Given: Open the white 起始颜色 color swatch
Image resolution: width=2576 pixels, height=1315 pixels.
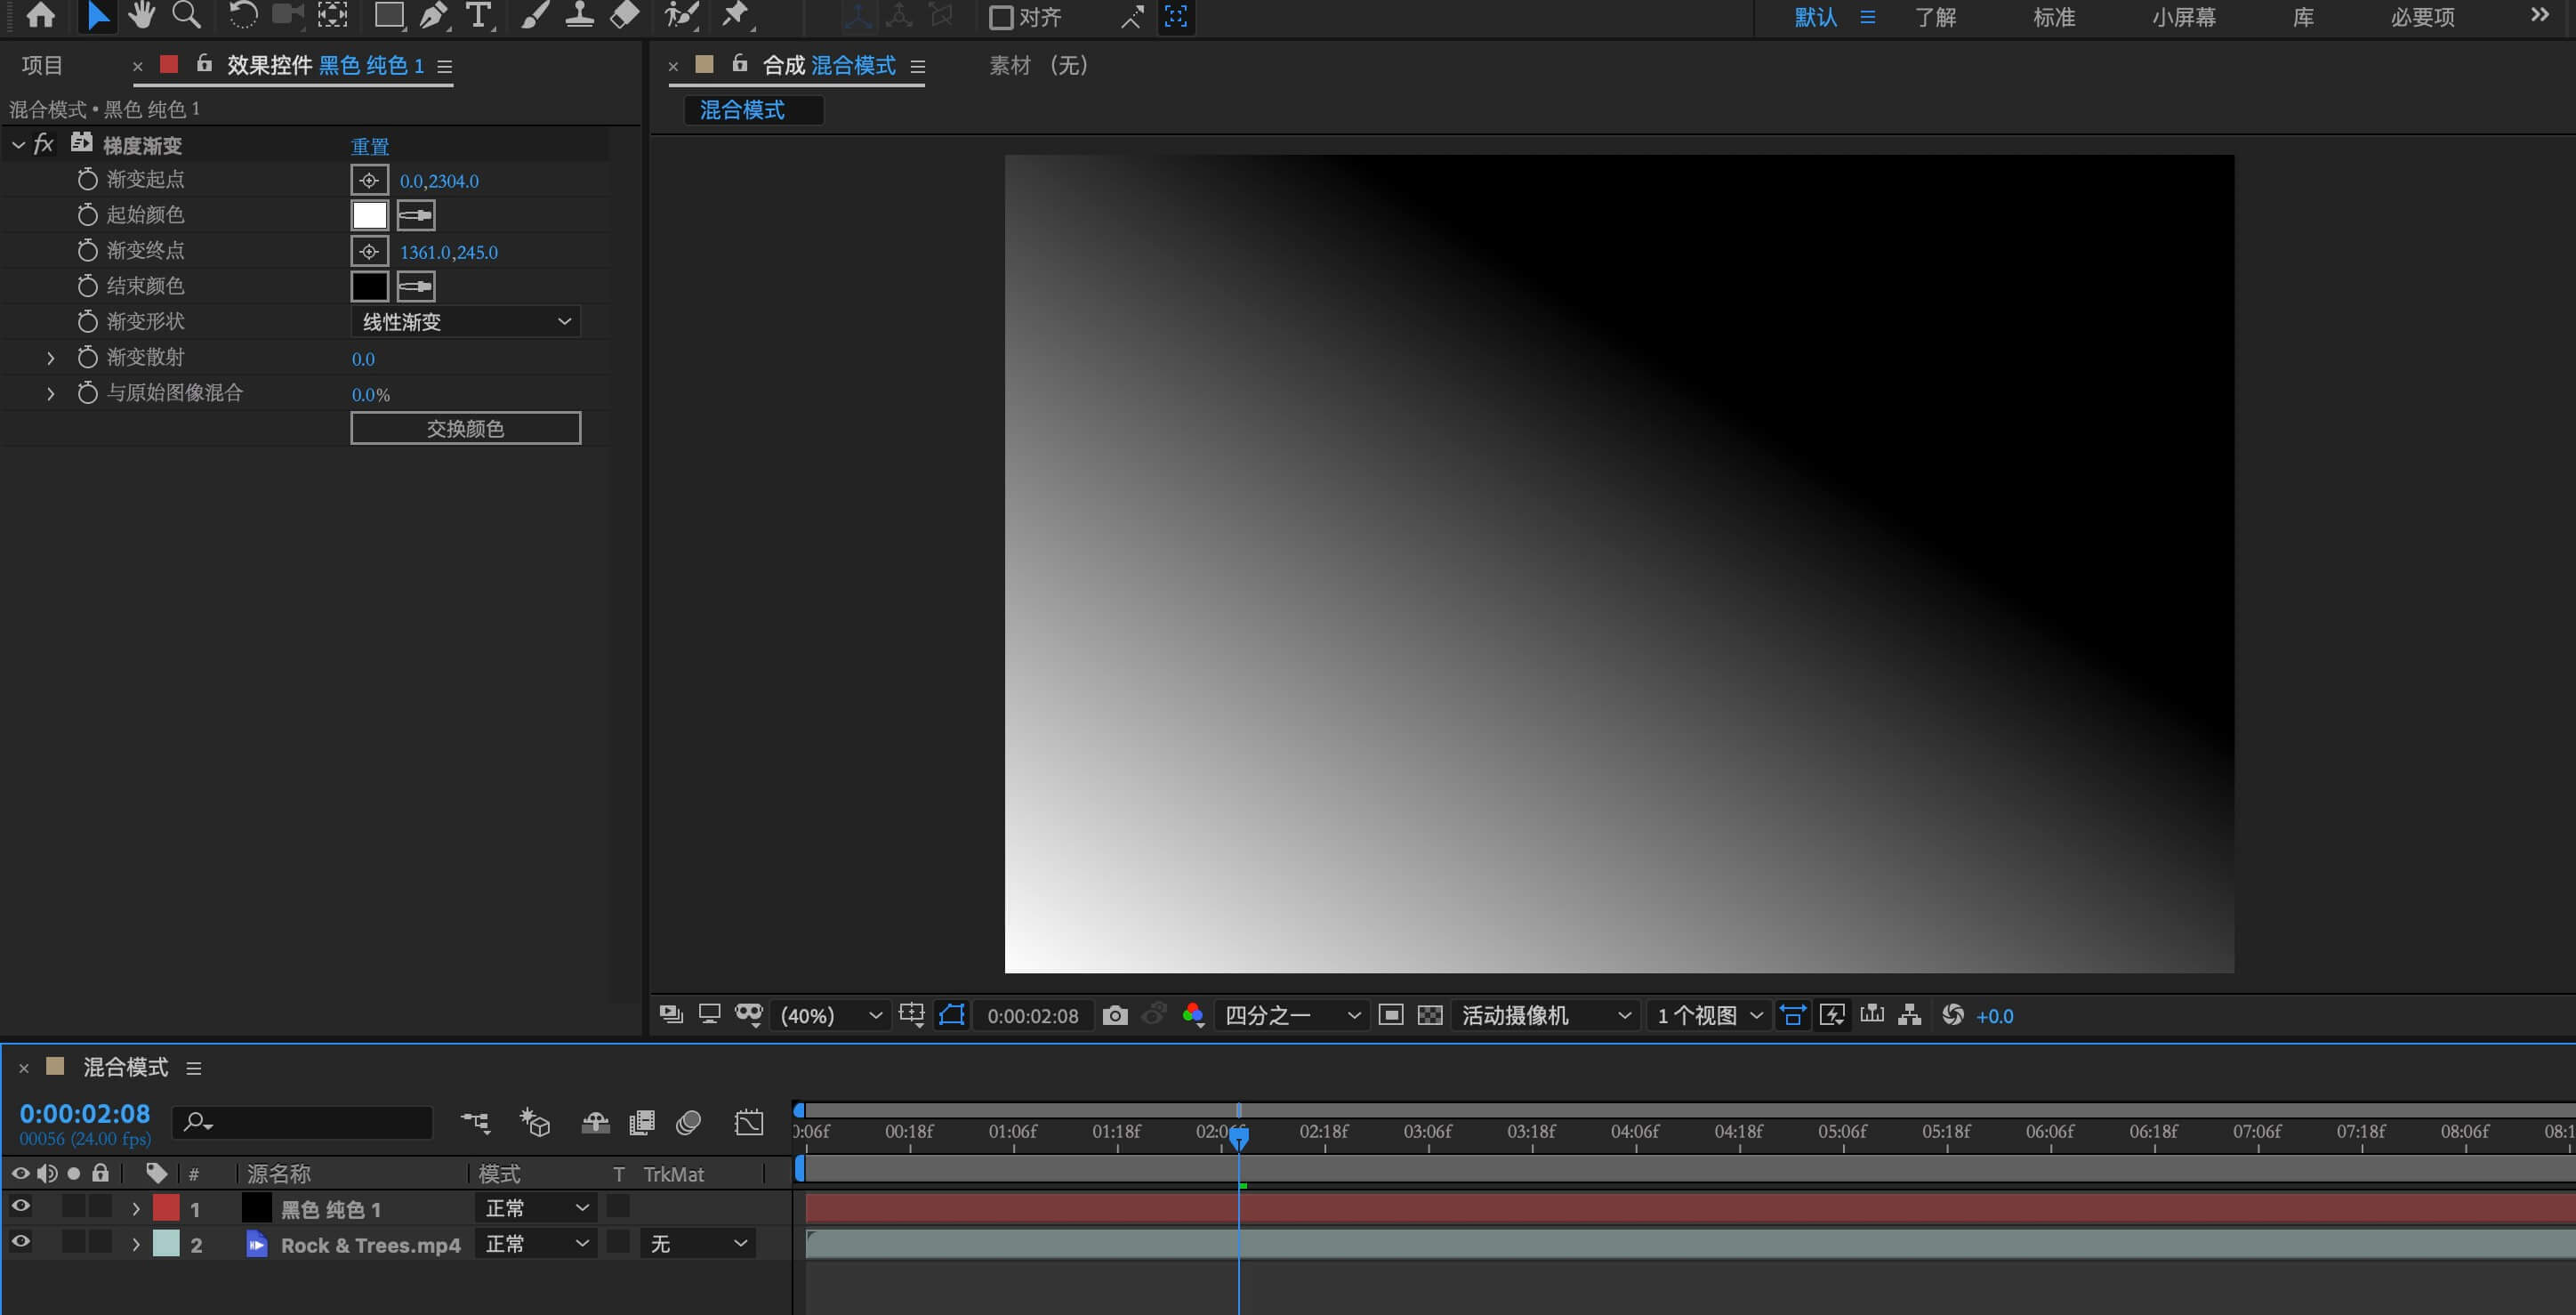Looking at the screenshot, I should [369, 215].
